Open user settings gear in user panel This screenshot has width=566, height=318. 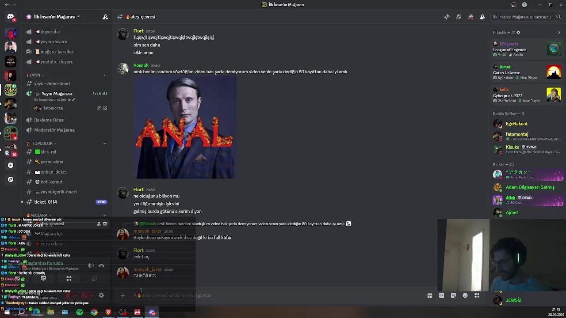point(101,295)
